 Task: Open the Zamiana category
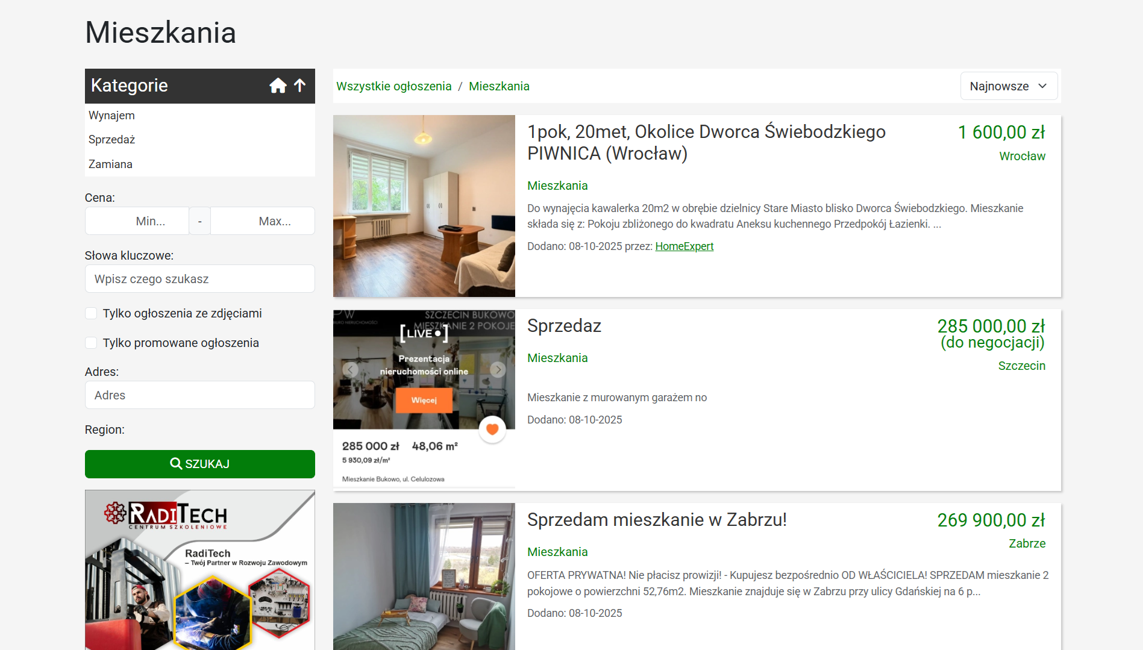110,163
